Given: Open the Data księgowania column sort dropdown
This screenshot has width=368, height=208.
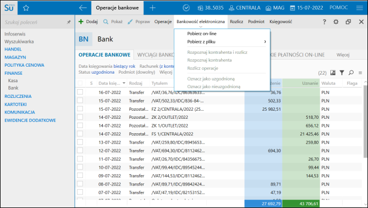Looking at the screenshot, I should [x=124, y=83].
